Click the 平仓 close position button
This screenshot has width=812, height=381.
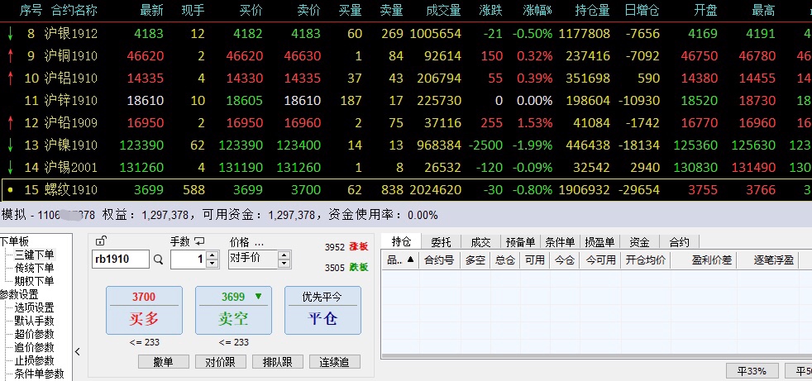tap(322, 310)
